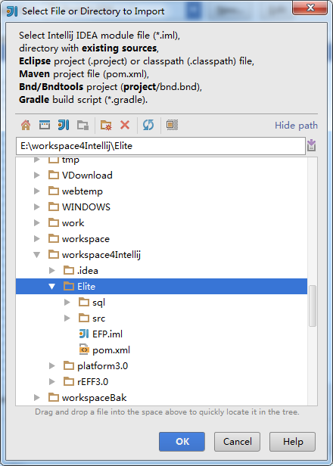
Task: Click the file tree vertical scrollbar thumb
Action: click(312, 306)
